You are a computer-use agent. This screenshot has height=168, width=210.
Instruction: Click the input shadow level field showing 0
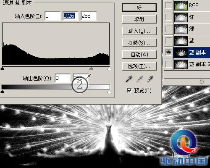click(52, 16)
